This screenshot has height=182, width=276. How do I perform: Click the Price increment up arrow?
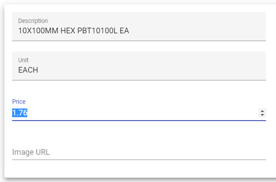[262, 111]
